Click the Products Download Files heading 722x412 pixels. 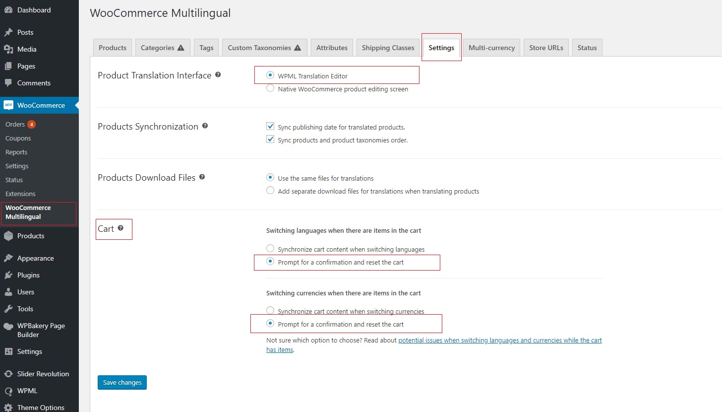pos(147,178)
